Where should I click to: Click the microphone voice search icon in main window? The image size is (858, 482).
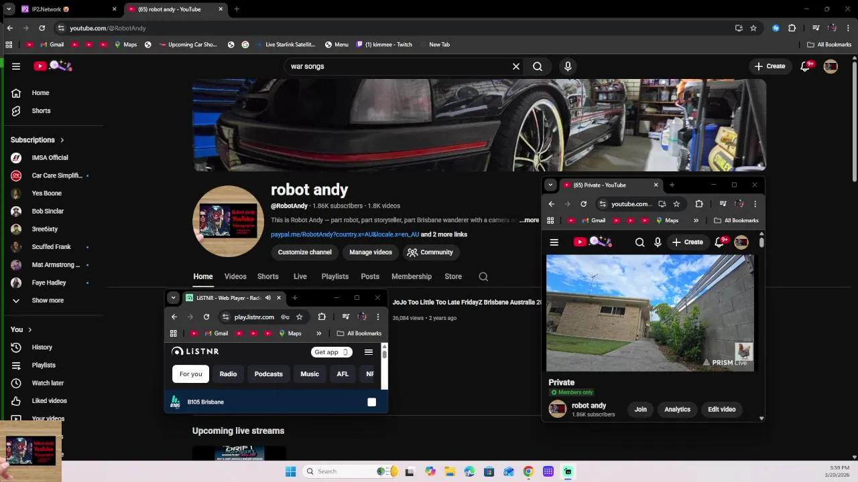(x=568, y=66)
